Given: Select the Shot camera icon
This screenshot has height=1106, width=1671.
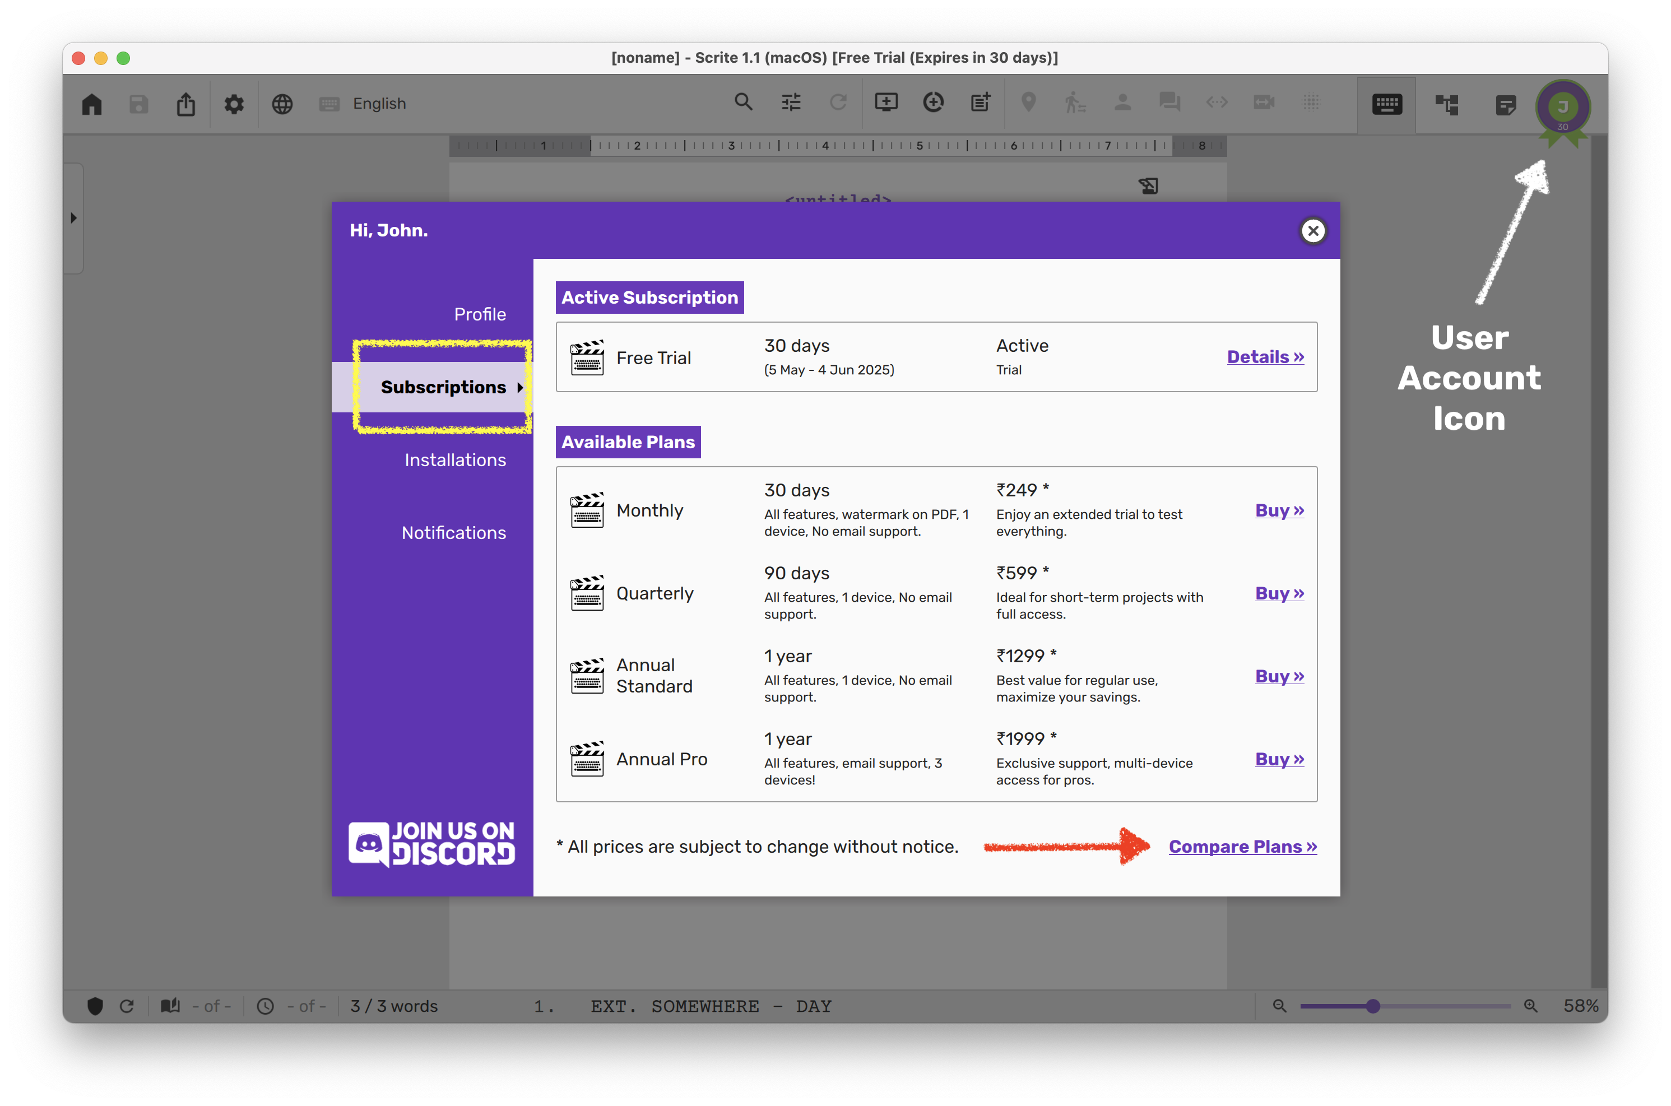Looking at the screenshot, I should click(1264, 103).
